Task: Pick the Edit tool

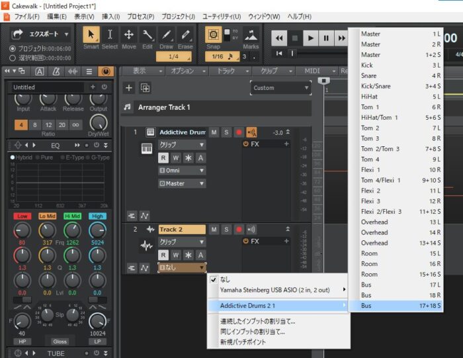Action: click(147, 34)
